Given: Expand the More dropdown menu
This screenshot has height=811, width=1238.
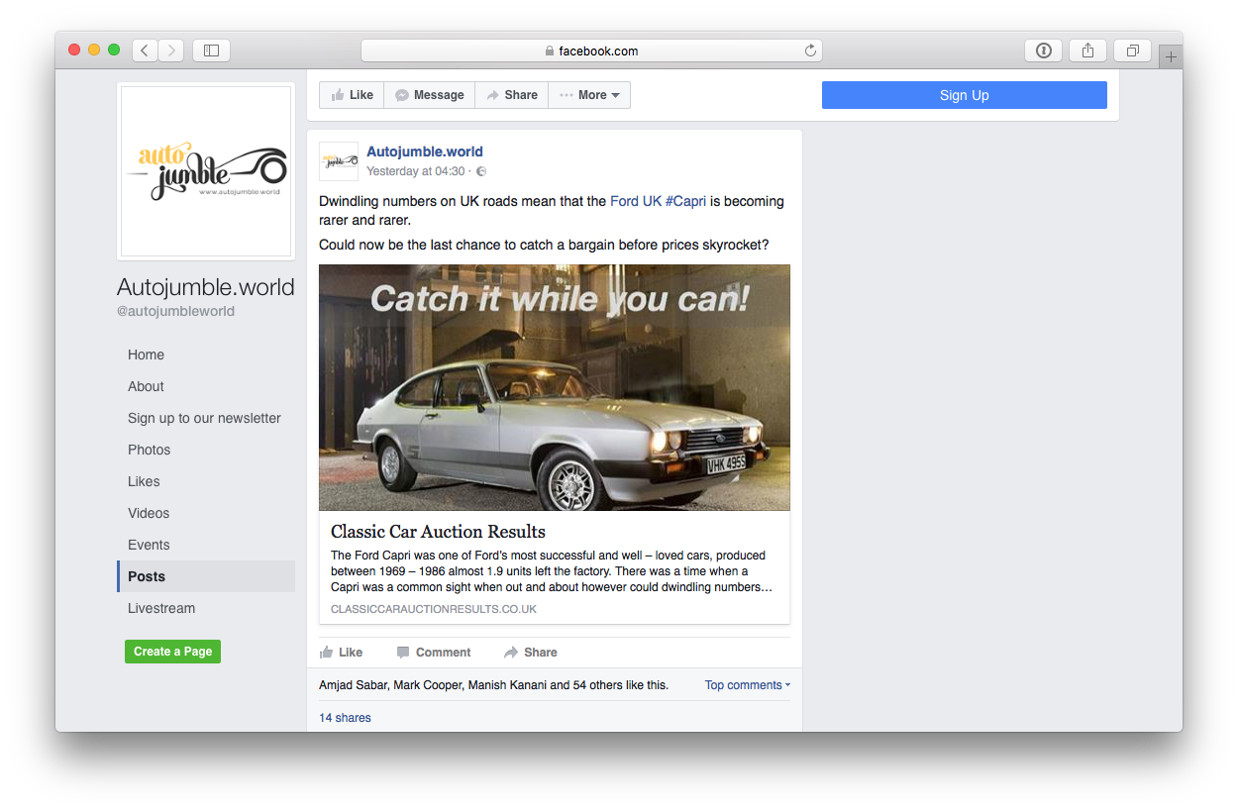Looking at the screenshot, I should 589,95.
